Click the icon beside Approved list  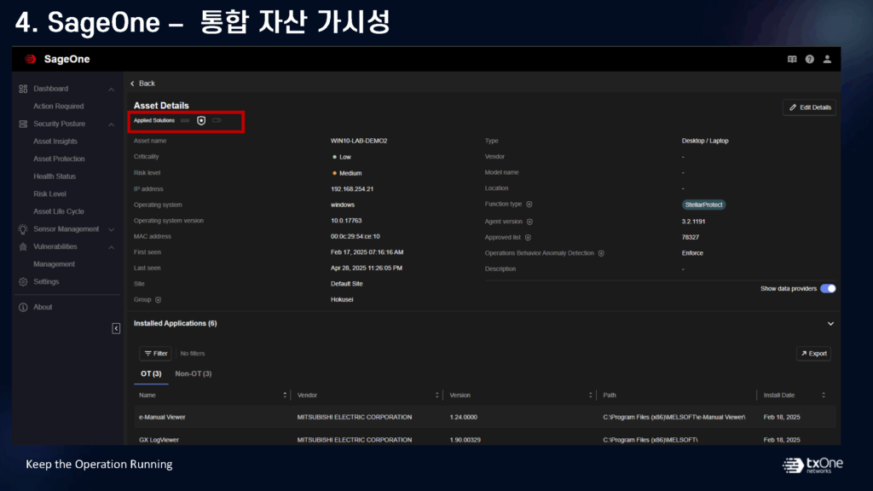click(x=528, y=237)
